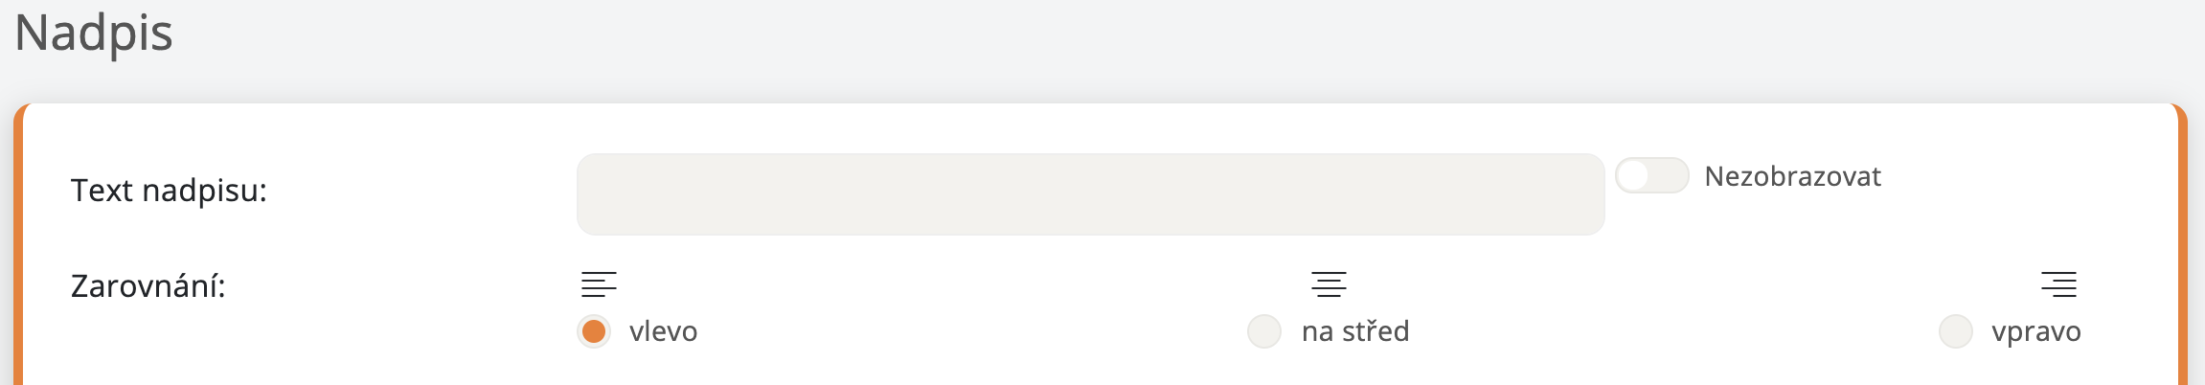Select the vpravo radio button
Screen dimensions: 2205x385
point(1955,331)
